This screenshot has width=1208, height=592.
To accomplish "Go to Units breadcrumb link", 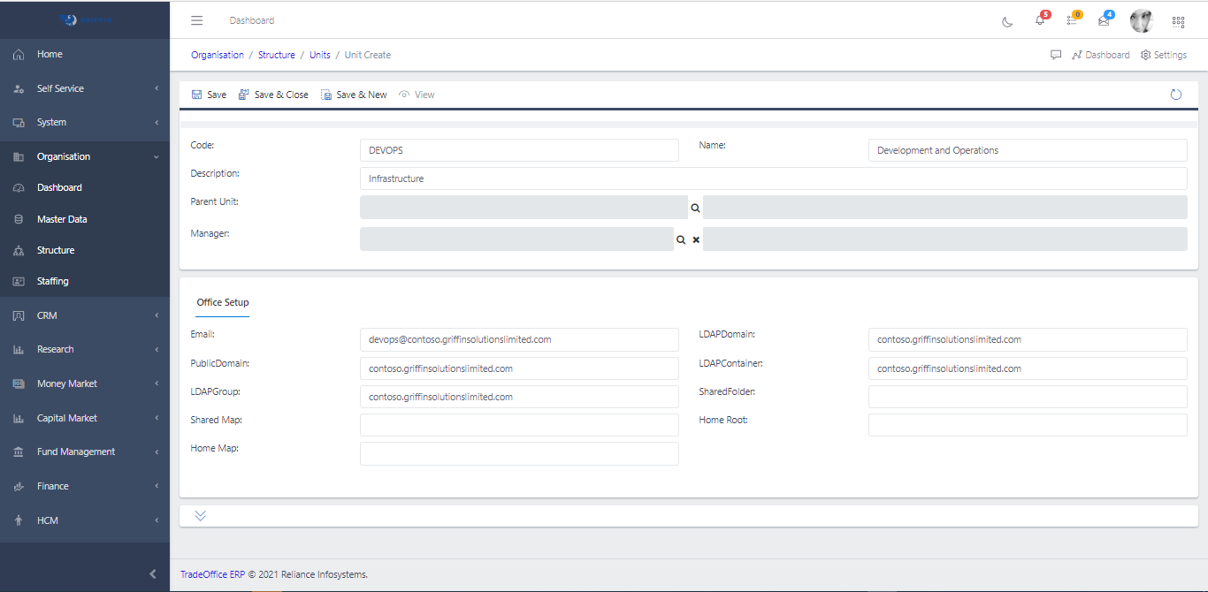I will 319,55.
